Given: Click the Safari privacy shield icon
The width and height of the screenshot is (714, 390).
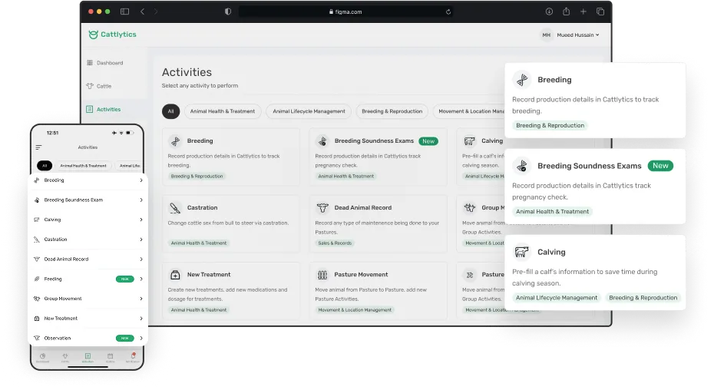Looking at the screenshot, I should pyautogui.click(x=228, y=12).
